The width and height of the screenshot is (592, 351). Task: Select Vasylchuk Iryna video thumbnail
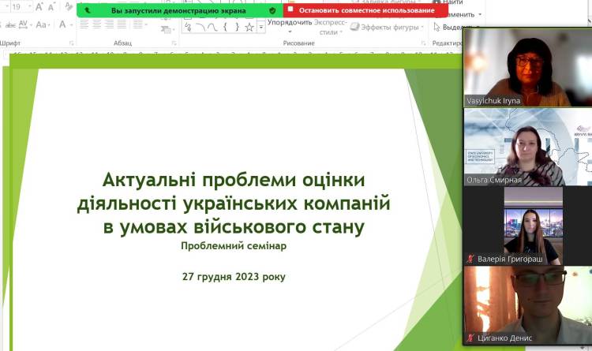[x=526, y=67]
